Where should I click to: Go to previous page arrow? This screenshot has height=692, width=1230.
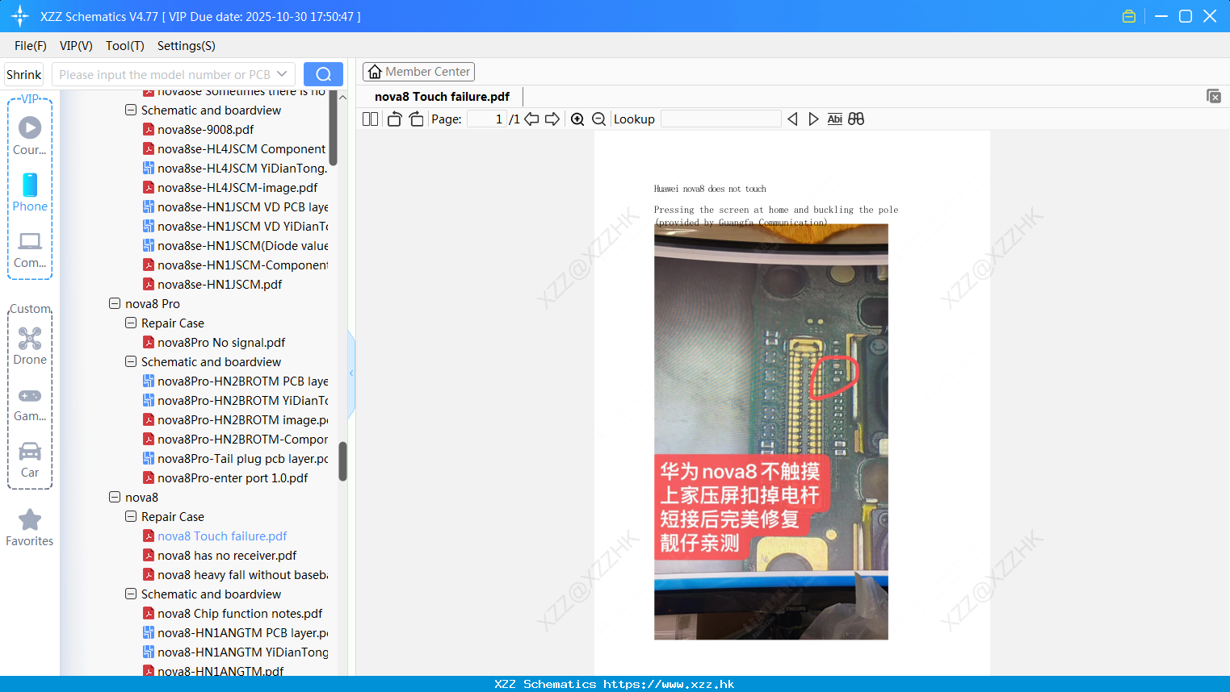531,119
